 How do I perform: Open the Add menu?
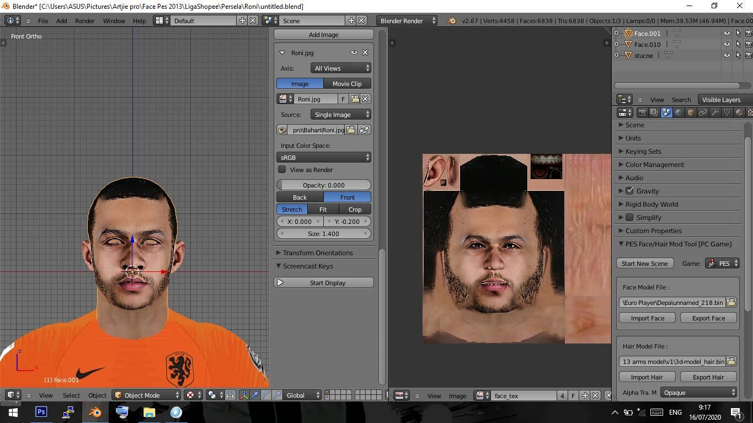point(61,20)
